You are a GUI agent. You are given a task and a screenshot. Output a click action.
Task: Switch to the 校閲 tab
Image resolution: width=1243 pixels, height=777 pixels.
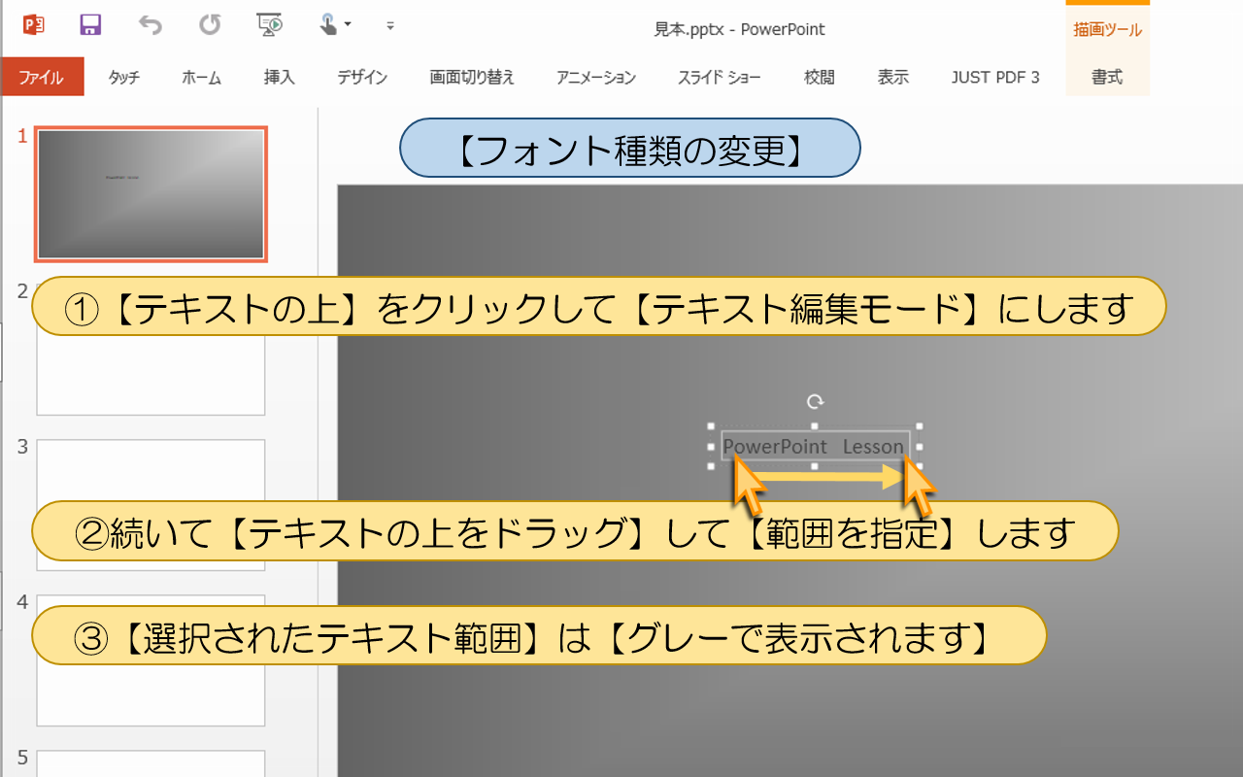819,78
